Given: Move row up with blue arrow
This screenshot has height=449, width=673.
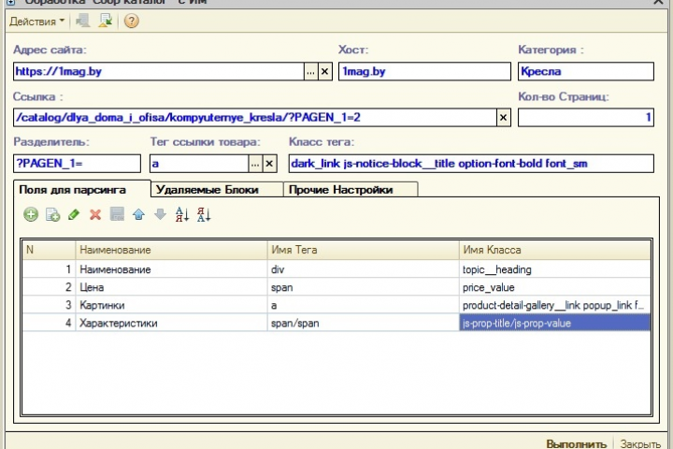Looking at the screenshot, I should click(x=138, y=214).
